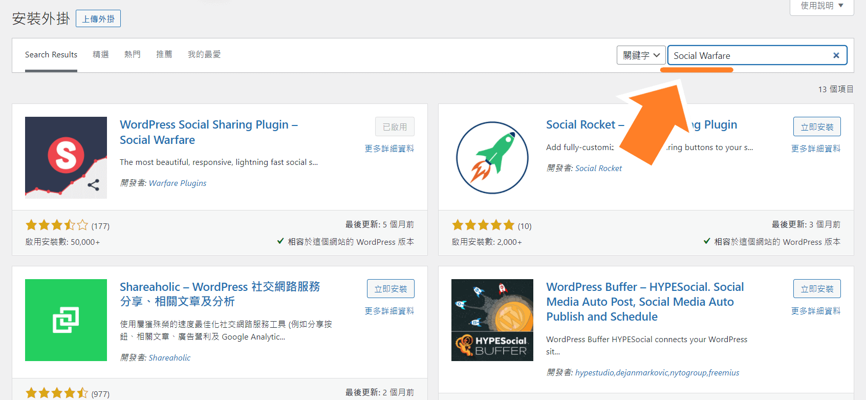This screenshot has width=866, height=400.
Task: Clear the search field with X icon
Action: [836, 55]
